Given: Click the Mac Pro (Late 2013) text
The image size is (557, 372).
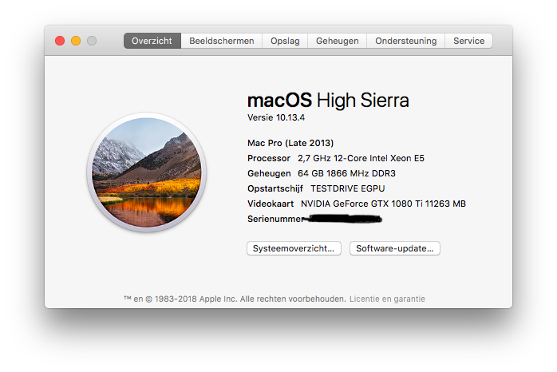Looking at the screenshot, I should [x=290, y=143].
